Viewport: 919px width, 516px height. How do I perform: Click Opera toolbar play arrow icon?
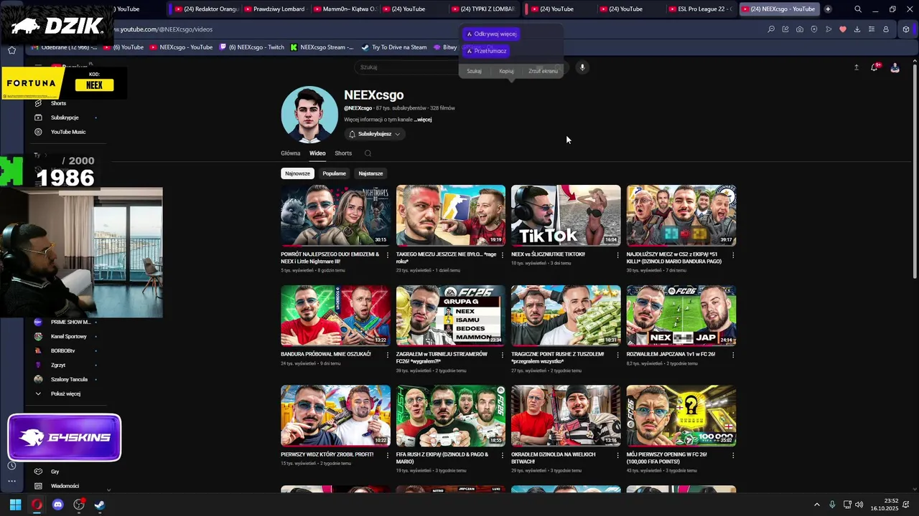tap(829, 29)
